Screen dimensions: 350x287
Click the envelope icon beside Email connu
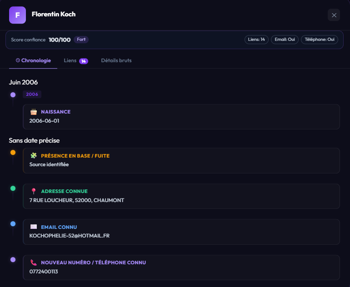(34, 227)
